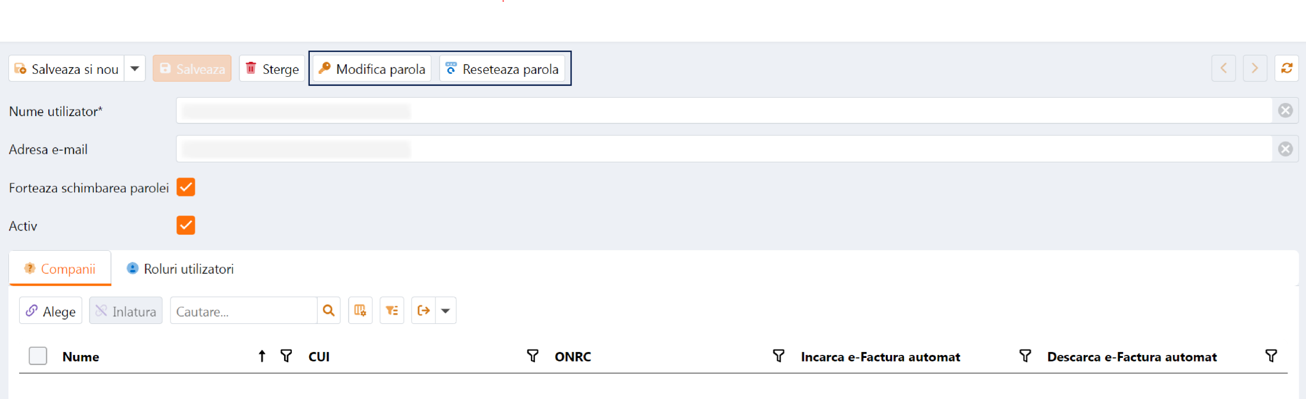The width and height of the screenshot is (1306, 399).
Task: Uncheck the Activ checkbox
Action: (186, 226)
